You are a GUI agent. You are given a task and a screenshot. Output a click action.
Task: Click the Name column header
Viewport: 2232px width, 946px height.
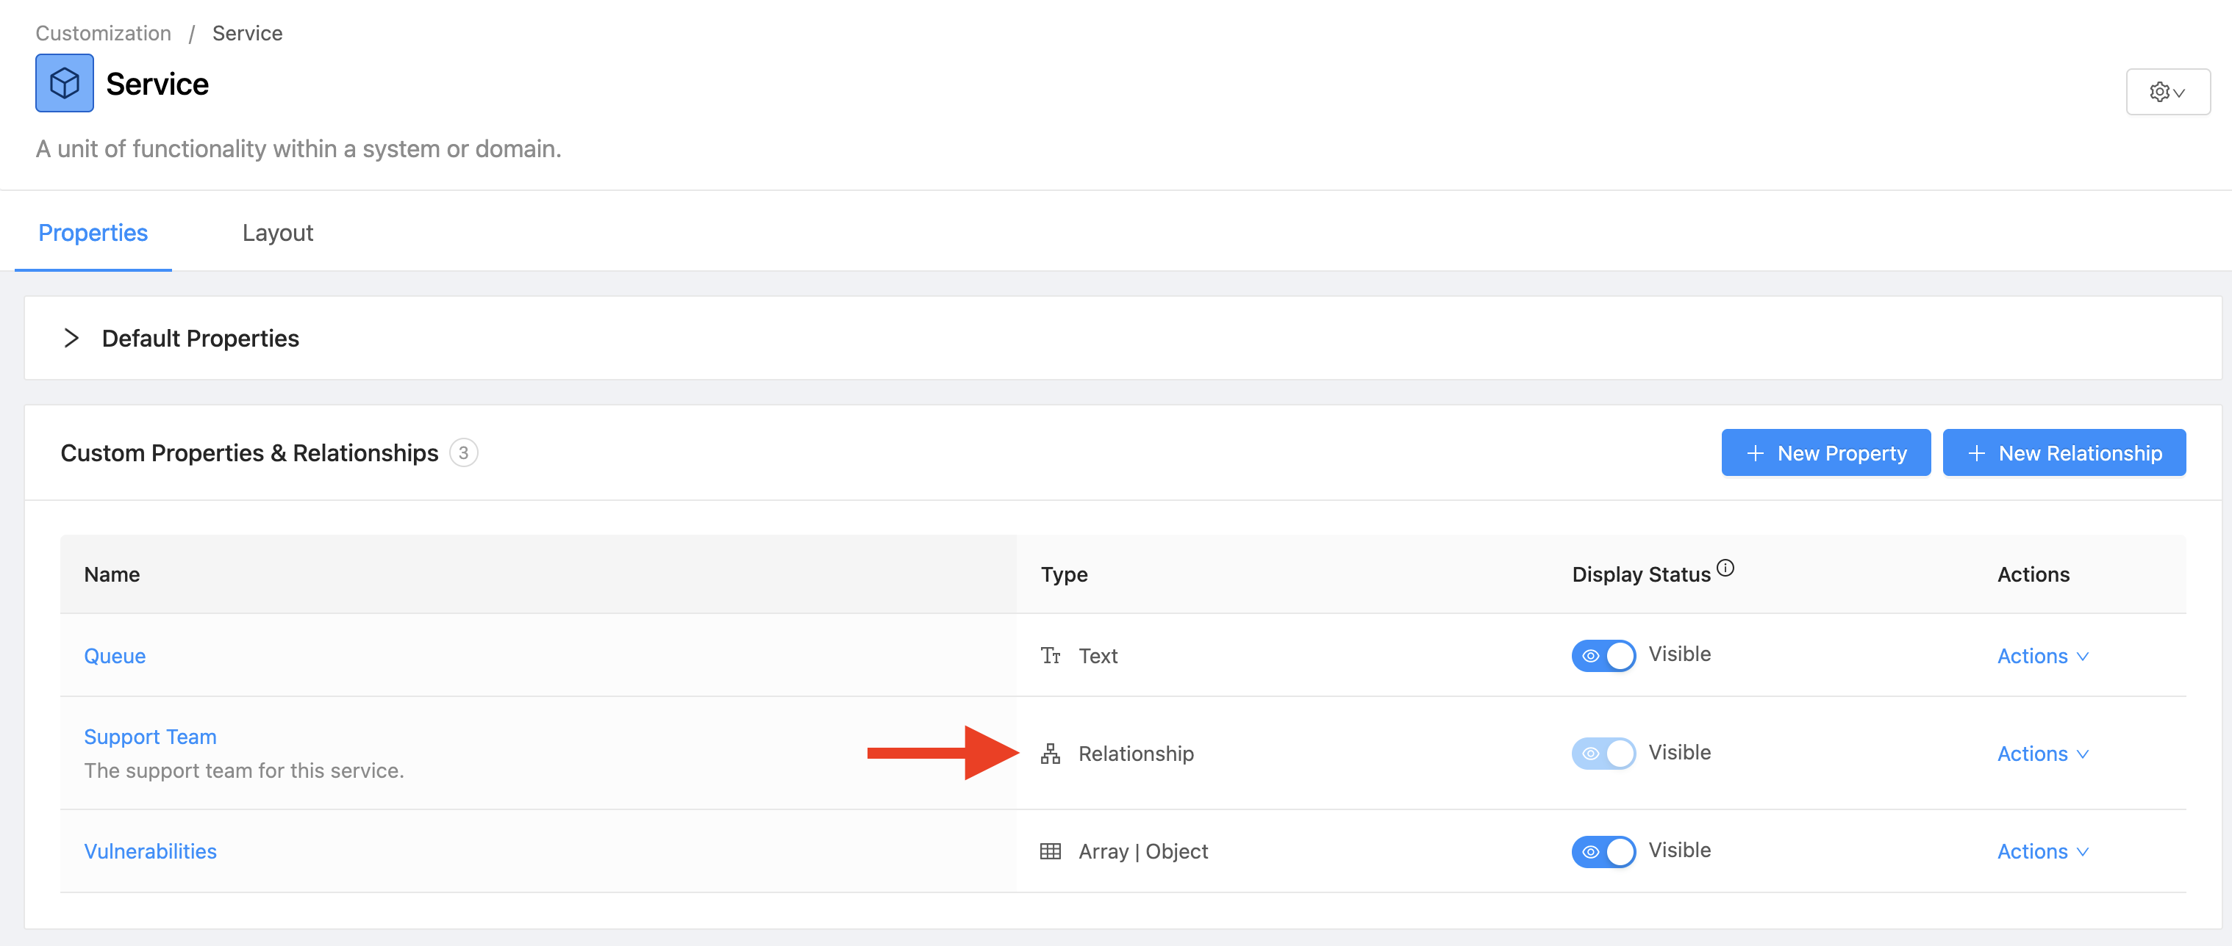[x=112, y=574]
